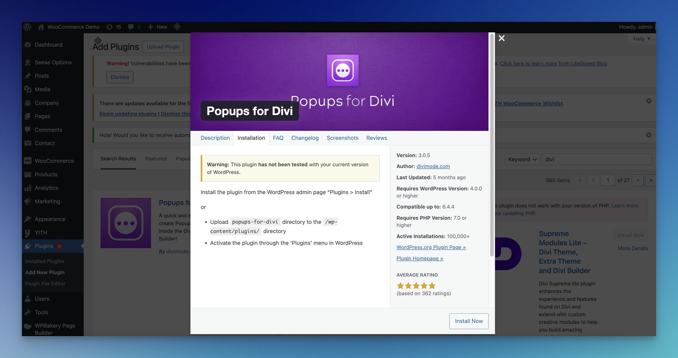
Task: Open Installed Plugins submenu item
Action: coord(45,261)
